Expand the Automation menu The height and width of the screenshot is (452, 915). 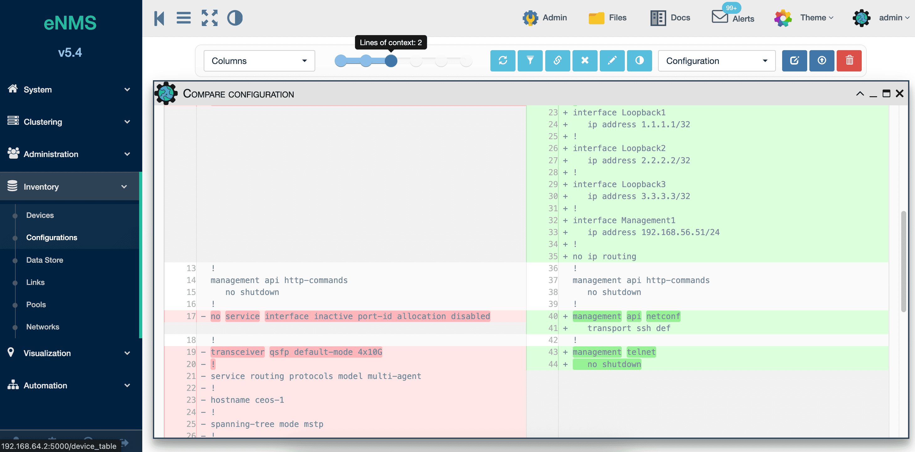pos(70,385)
